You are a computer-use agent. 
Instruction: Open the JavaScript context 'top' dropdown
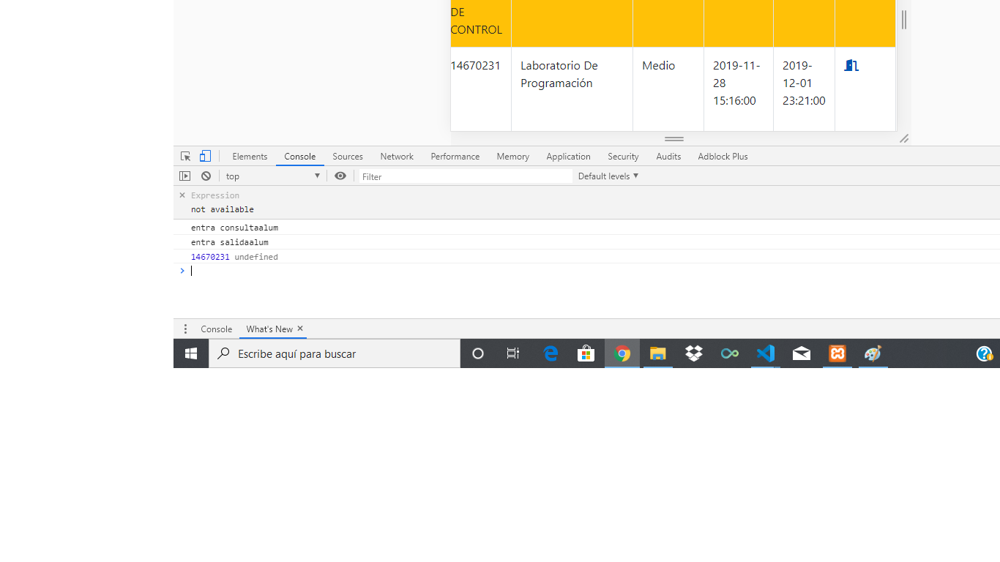[273, 176]
